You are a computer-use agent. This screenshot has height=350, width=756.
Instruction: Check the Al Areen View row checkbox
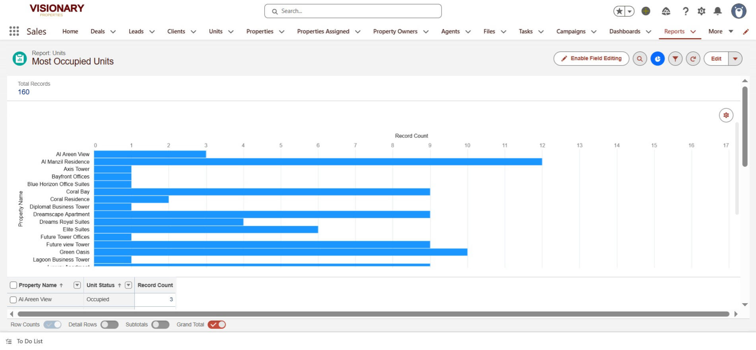point(13,300)
